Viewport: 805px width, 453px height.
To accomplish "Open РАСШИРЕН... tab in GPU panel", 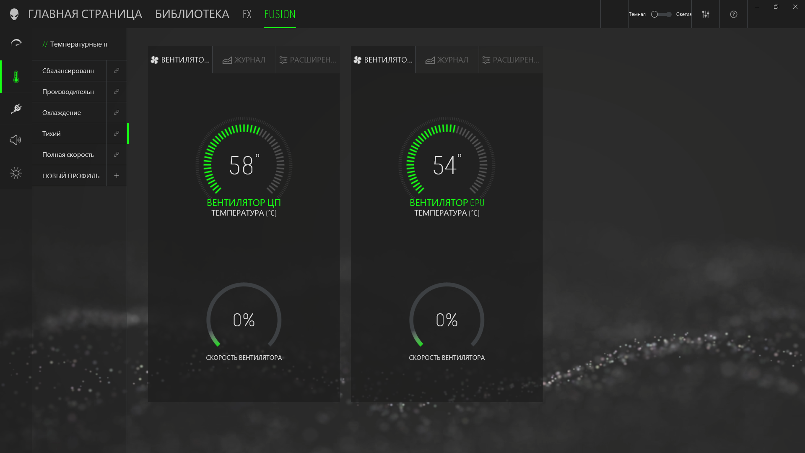I will (511, 60).
